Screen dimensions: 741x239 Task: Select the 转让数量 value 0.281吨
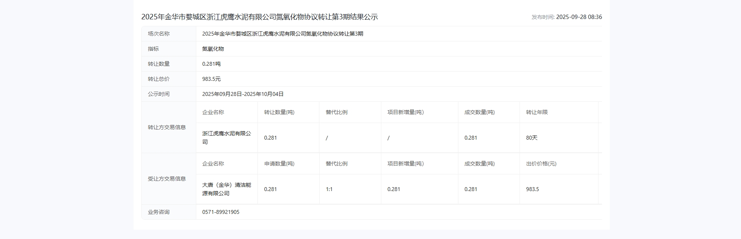(211, 64)
